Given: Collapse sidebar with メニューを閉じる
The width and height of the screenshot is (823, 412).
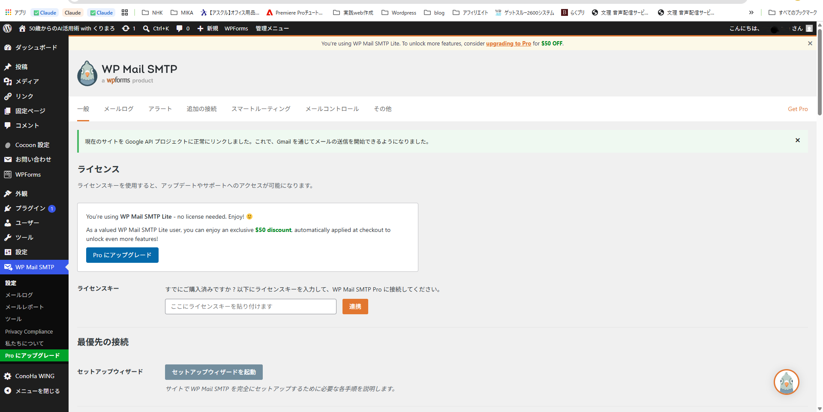Looking at the screenshot, I should point(34,391).
